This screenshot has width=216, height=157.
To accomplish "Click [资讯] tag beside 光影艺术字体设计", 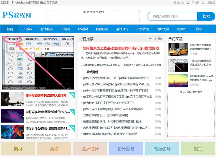I will [x=158, y=115].
